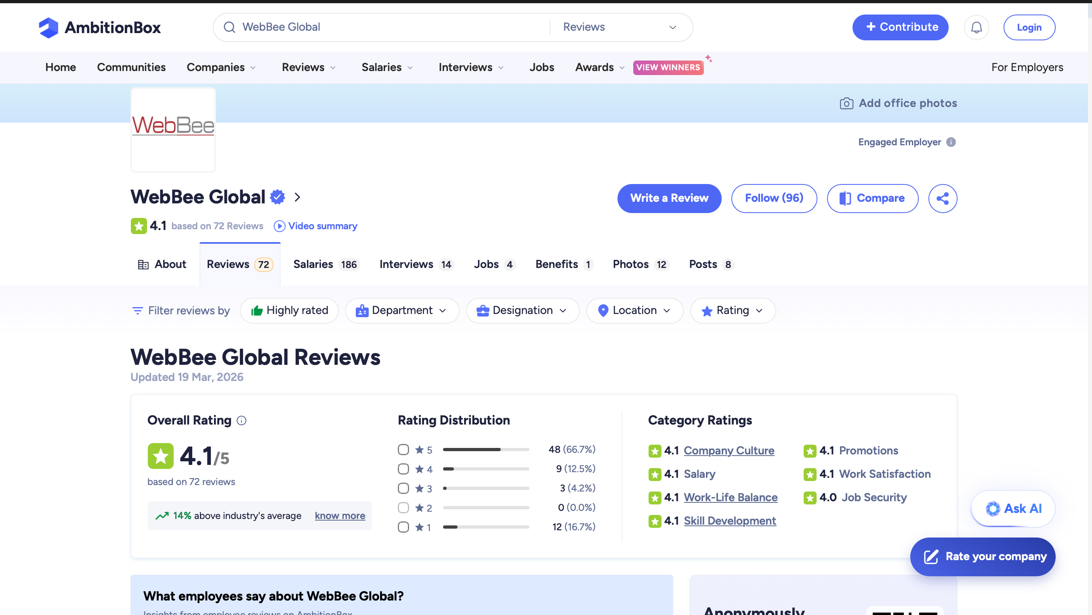Viewport: 1092px width, 615px height.
Task: Click the Write a Review button
Action: 669,198
